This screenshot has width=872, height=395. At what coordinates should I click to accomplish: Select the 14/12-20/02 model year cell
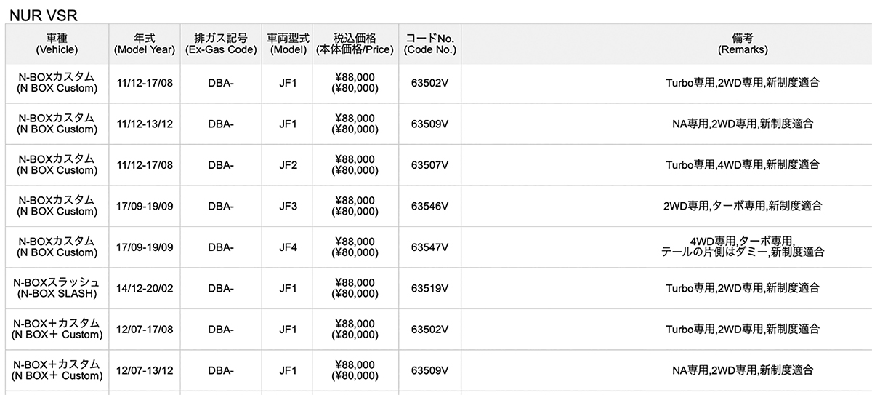coord(145,288)
